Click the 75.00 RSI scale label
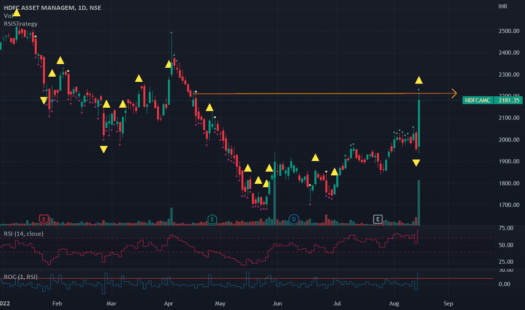525x310 pixels. click(x=506, y=228)
